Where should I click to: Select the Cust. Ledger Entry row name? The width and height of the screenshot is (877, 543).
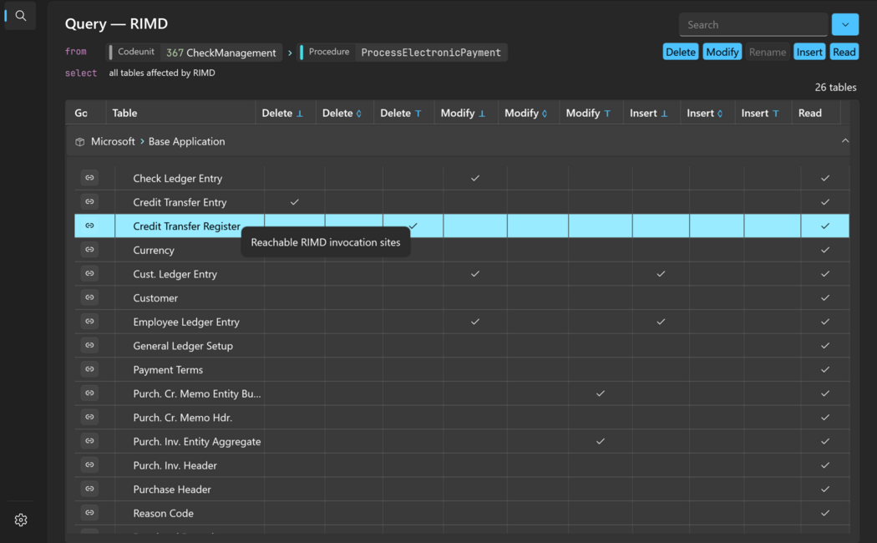coord(175,274)
